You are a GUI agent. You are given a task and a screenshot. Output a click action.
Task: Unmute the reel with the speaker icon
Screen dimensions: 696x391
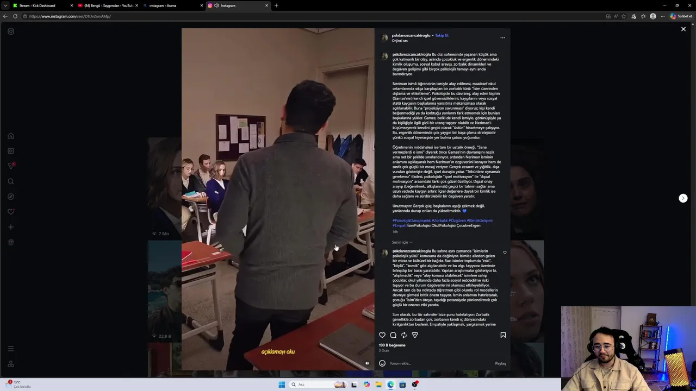click(x=367, y=363)
